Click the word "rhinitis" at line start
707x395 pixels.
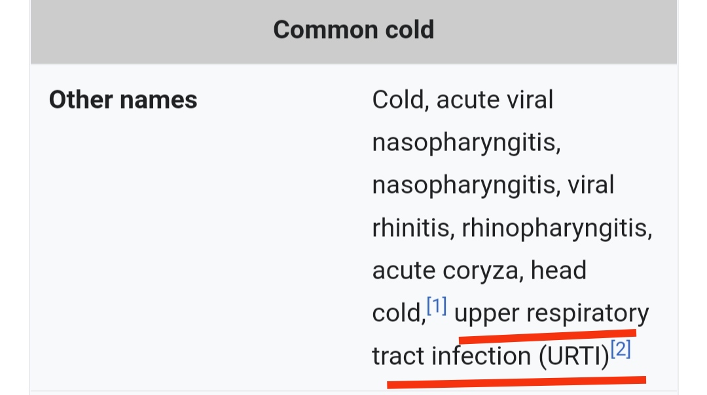click(x=412, y=228)
